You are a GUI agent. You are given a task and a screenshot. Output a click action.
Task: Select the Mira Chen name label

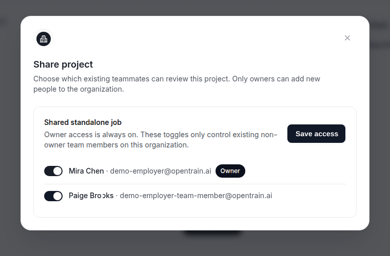click(86, 171)
